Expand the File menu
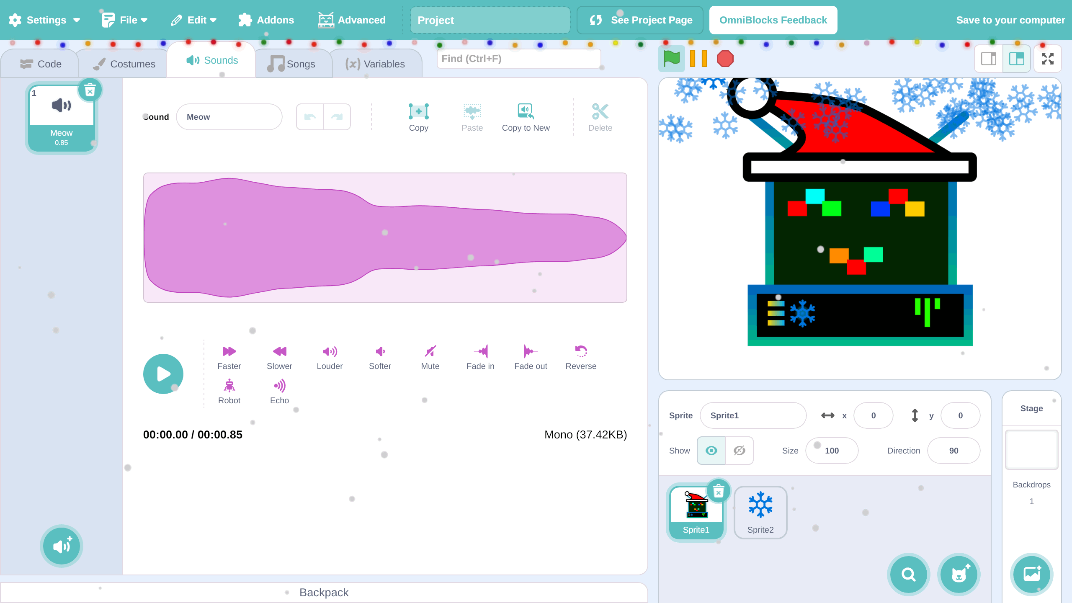1072x603 pixels. [125, 20]
